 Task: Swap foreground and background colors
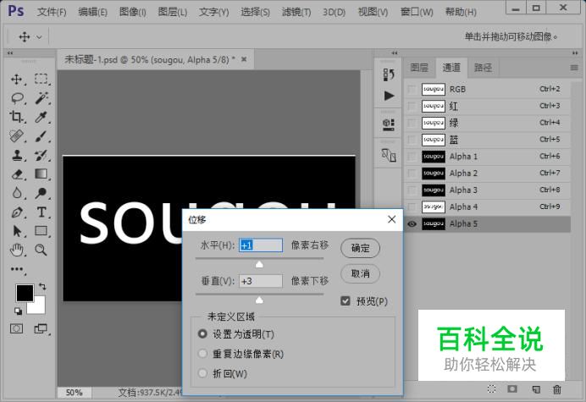(x=42, y=287)
